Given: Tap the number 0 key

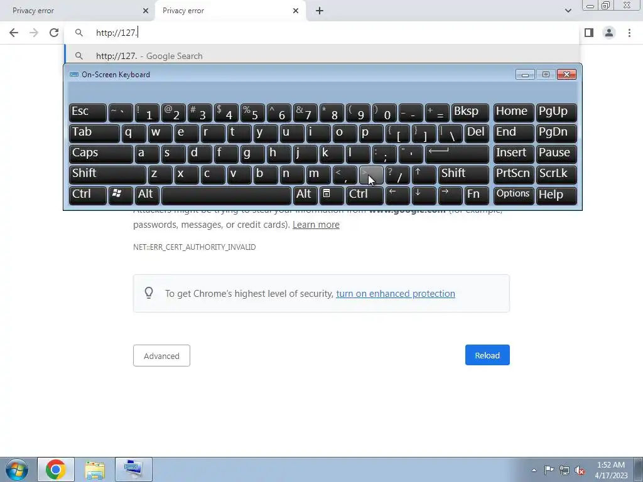Looking at the screenshot, I should click(x=384, y=112).
